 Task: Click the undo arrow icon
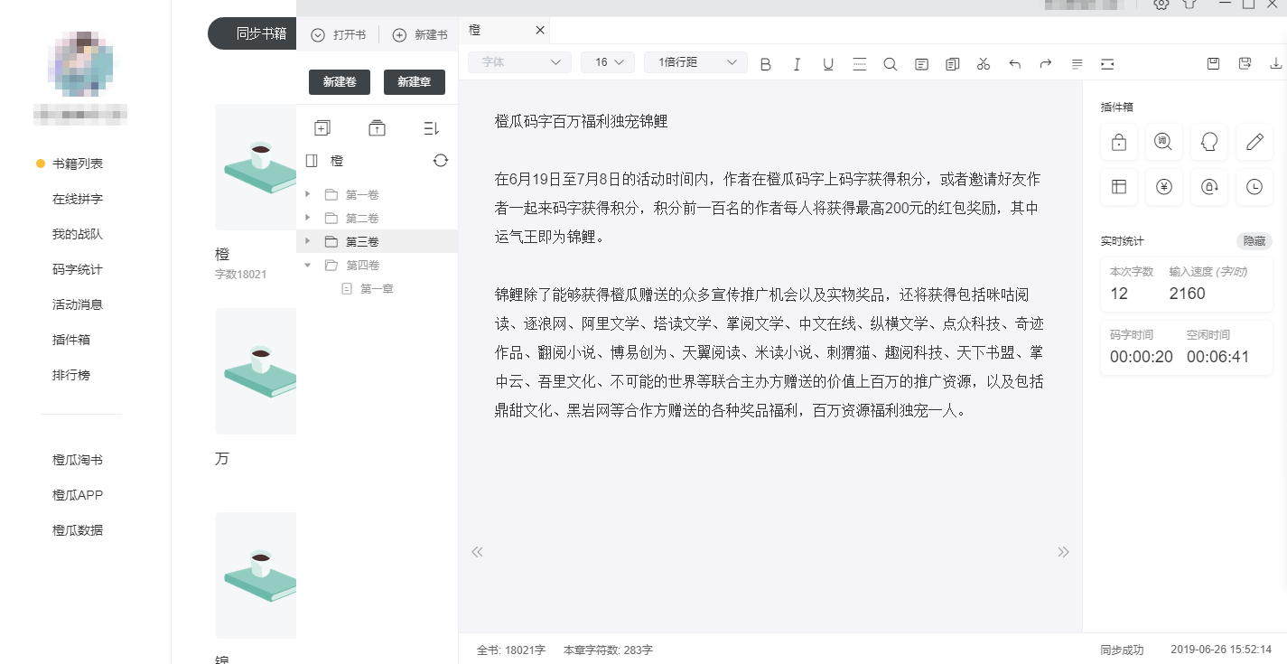point(1014,63)
